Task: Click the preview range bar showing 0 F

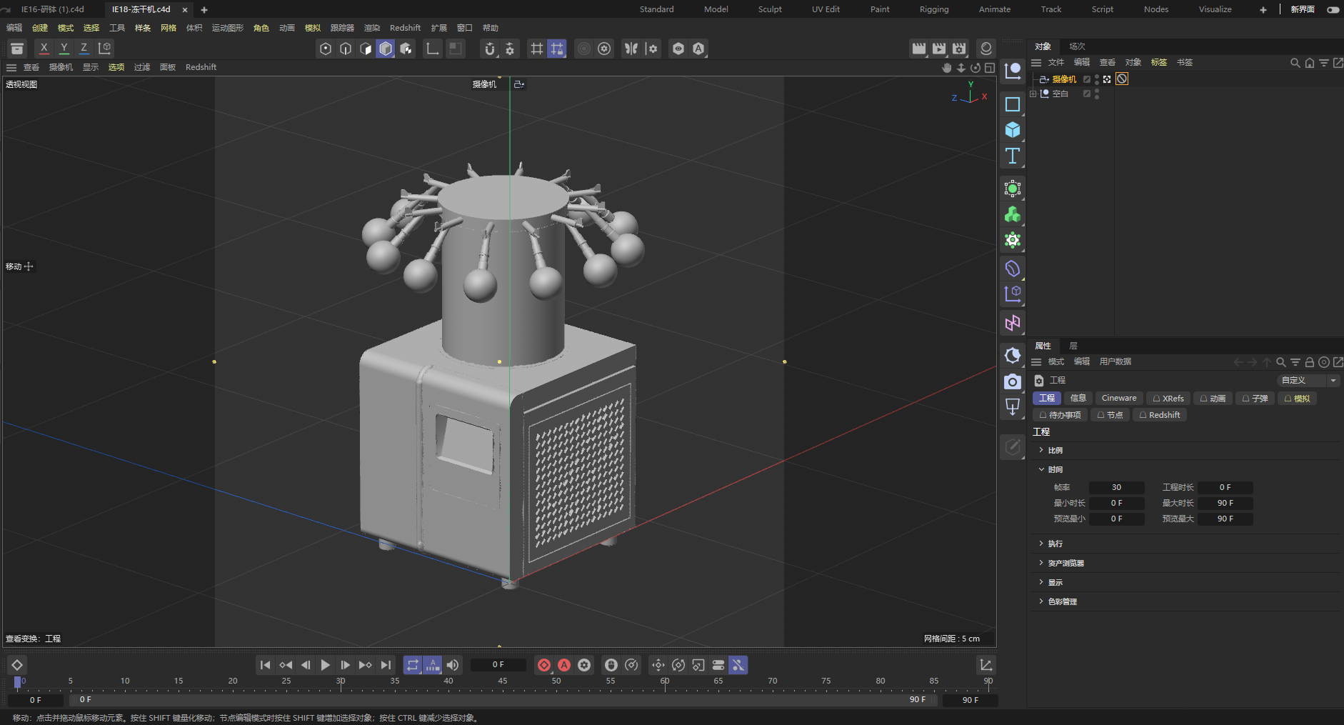Action: coord(503,699)
